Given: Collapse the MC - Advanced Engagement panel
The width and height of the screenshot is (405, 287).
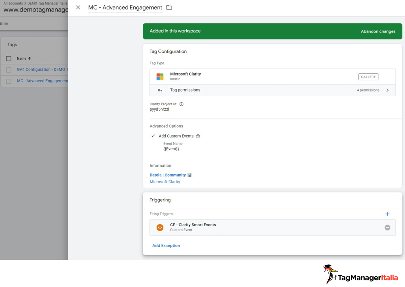Looking at the screenshot, I should coord(78,7).
